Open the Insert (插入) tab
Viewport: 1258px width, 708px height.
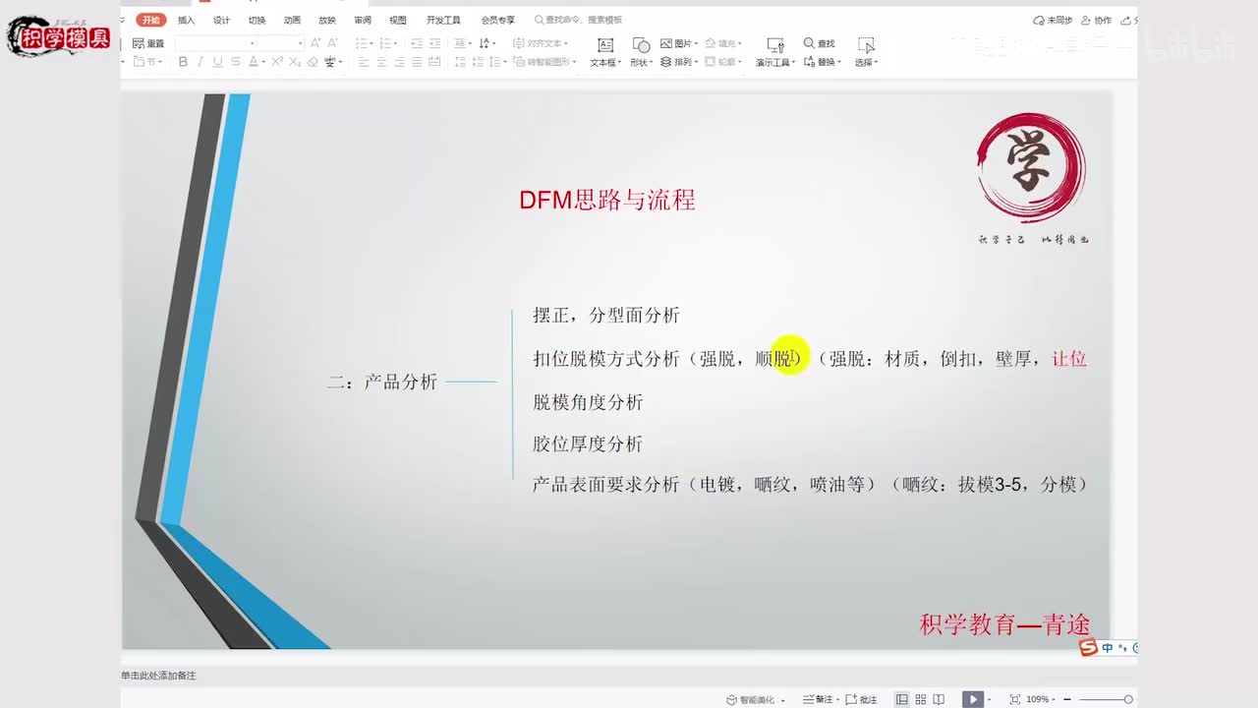tap(186, 20)
